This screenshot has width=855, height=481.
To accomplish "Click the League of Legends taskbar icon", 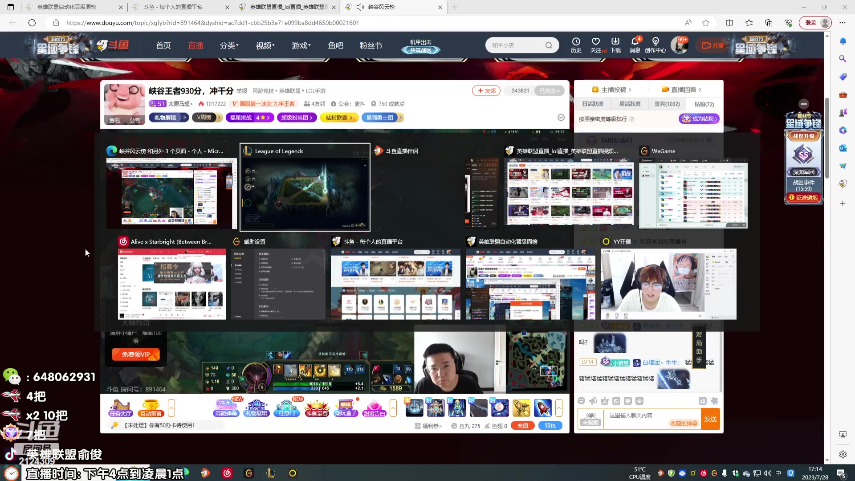I will 270,473.
